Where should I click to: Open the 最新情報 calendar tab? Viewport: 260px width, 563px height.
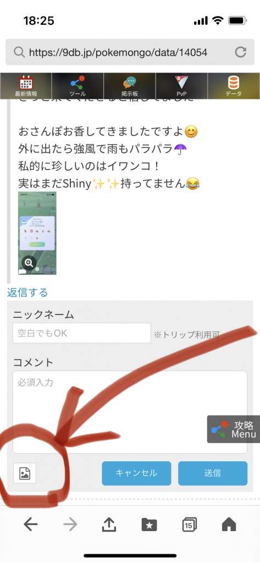click(26, 86)
